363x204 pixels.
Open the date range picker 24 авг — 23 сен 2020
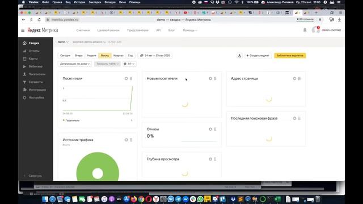click(x=155, y=56)
